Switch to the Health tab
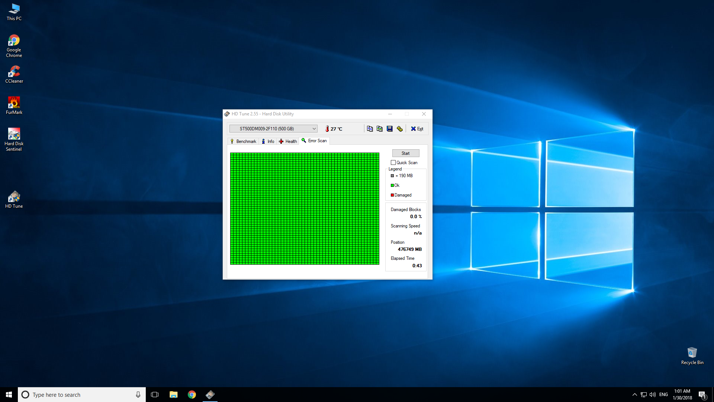 click(x=288, y=141)
